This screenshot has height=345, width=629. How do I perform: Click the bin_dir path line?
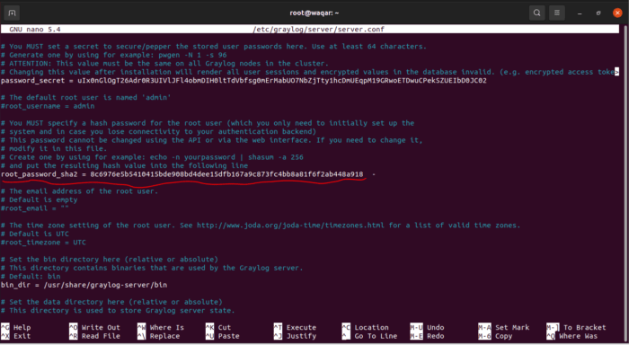pyautogui.click(x=84, y=285)
